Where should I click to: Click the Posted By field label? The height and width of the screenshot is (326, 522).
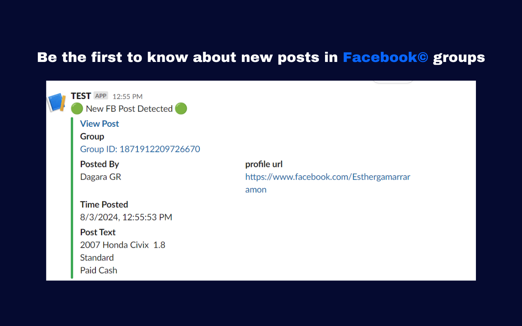pyautogui.click(x=100, y=164)
